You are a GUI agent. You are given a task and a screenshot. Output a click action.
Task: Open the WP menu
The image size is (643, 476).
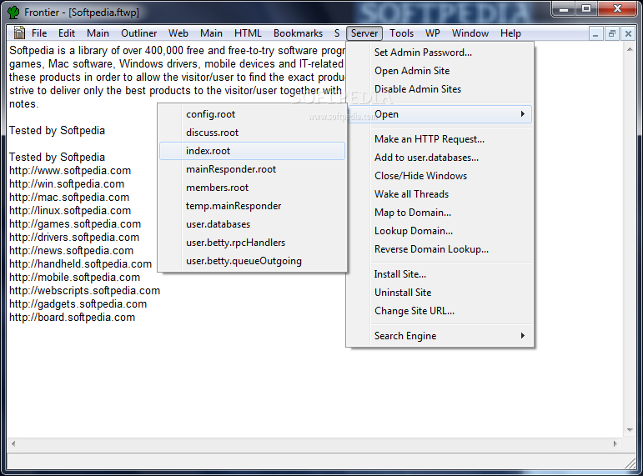(x=433, y=33)
